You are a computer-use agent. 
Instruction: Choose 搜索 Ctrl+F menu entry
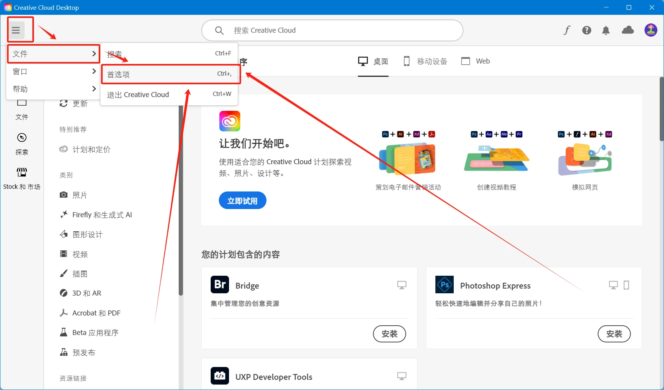click(x=169, y=54)
